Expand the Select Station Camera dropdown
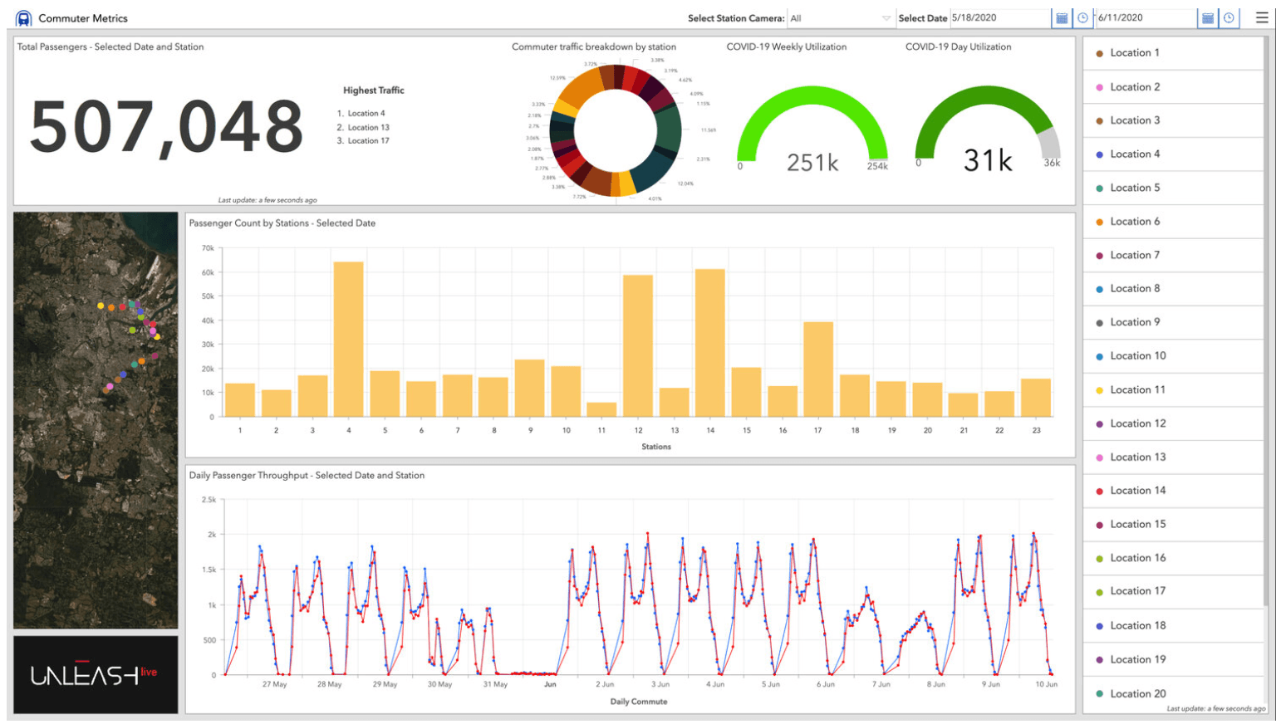This screenshot has height=724, width=1281. [x=840, y=18]
